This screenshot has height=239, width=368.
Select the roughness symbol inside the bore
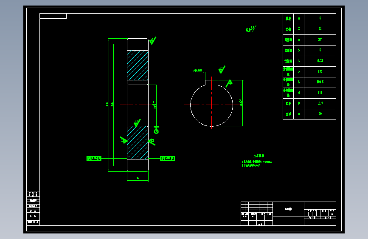[137, 123]
